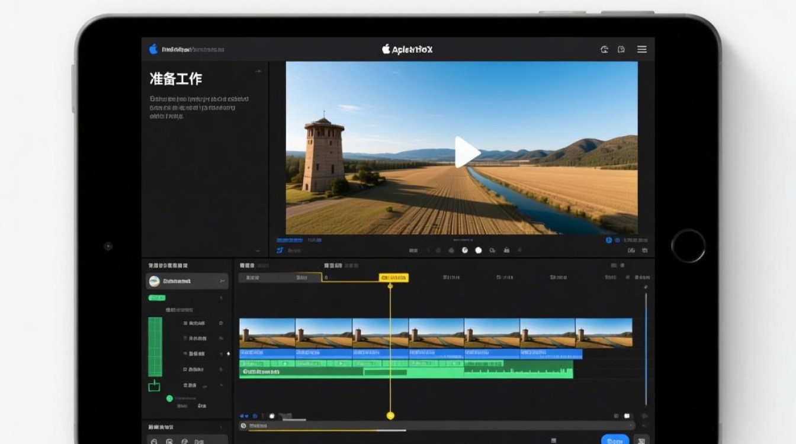
Task: Toggle the green pill switch in sidebar
Action: coord(157,298)
